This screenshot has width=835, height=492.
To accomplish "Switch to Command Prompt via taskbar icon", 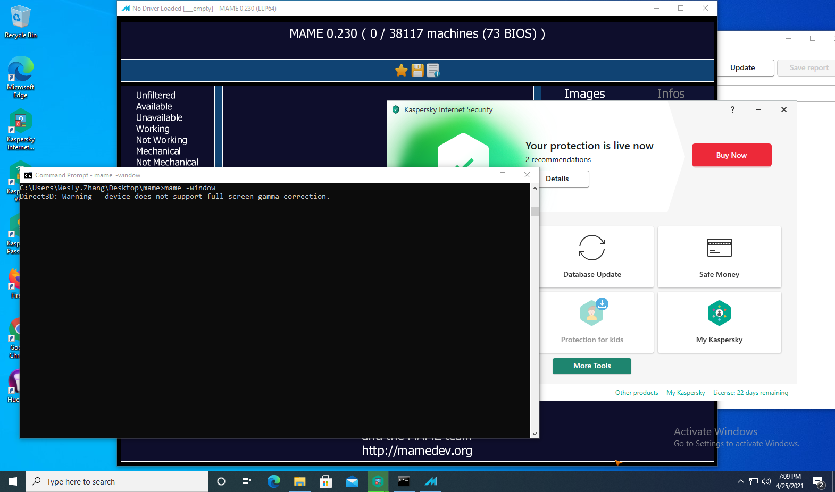I will click(404, 481).
